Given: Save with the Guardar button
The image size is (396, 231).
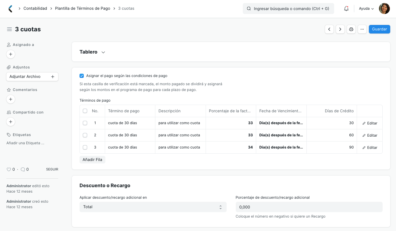Looking at the screenshot, I should point(379,29).
